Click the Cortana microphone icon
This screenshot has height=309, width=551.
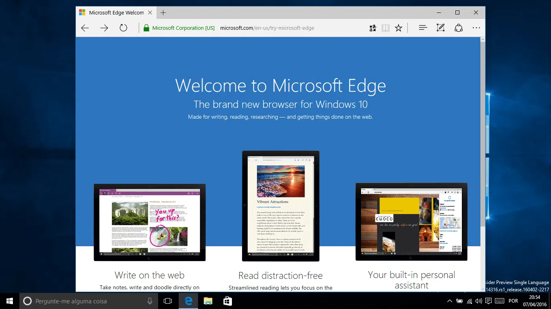[x=150, y=301]
